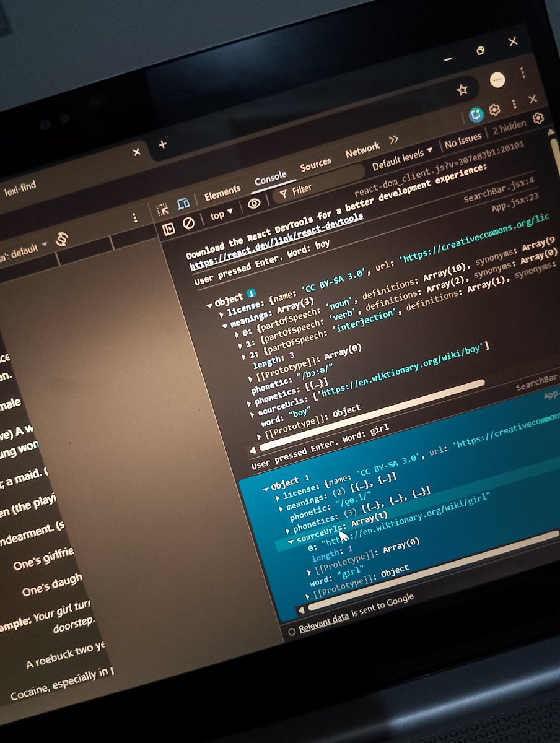Click the No Issues button
Screen dimensions: 560x743
coord(462,143)
